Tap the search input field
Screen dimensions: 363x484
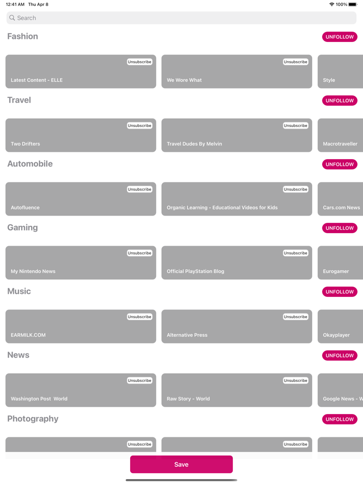point(181,18)
